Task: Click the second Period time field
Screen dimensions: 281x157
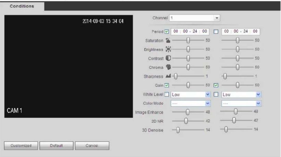Action: pyautogui.click(x=241, y=32)
